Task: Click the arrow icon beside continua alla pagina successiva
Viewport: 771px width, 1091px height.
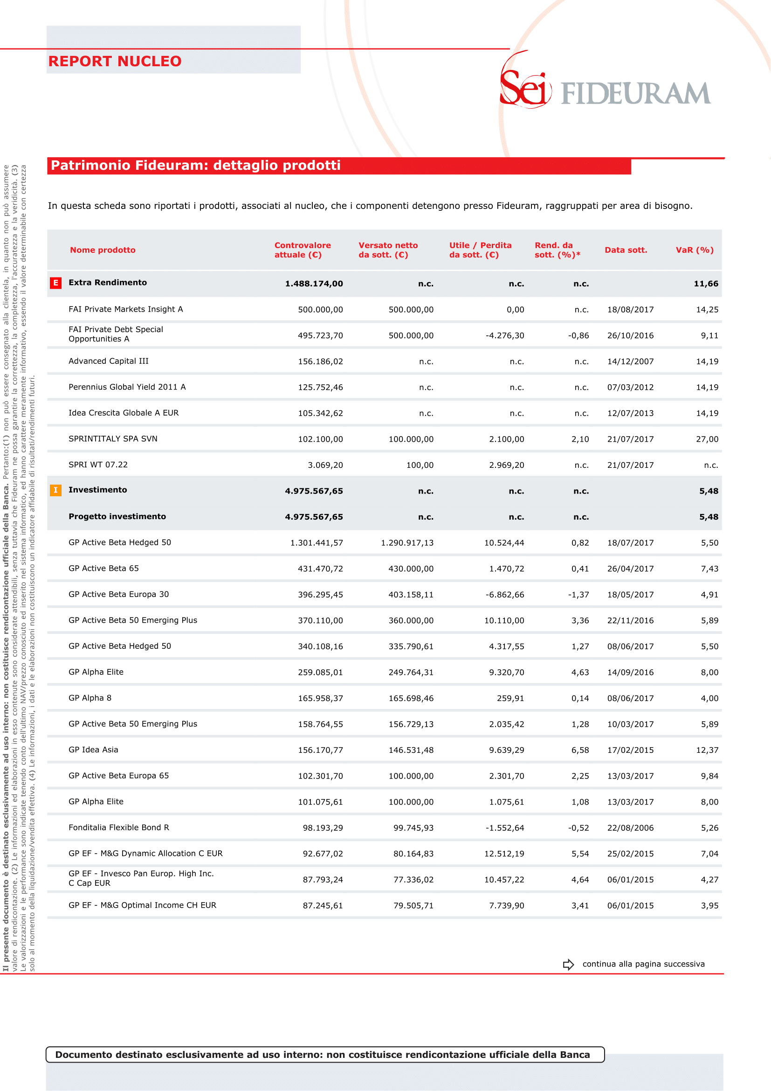Action: click(x=568, y=965)
